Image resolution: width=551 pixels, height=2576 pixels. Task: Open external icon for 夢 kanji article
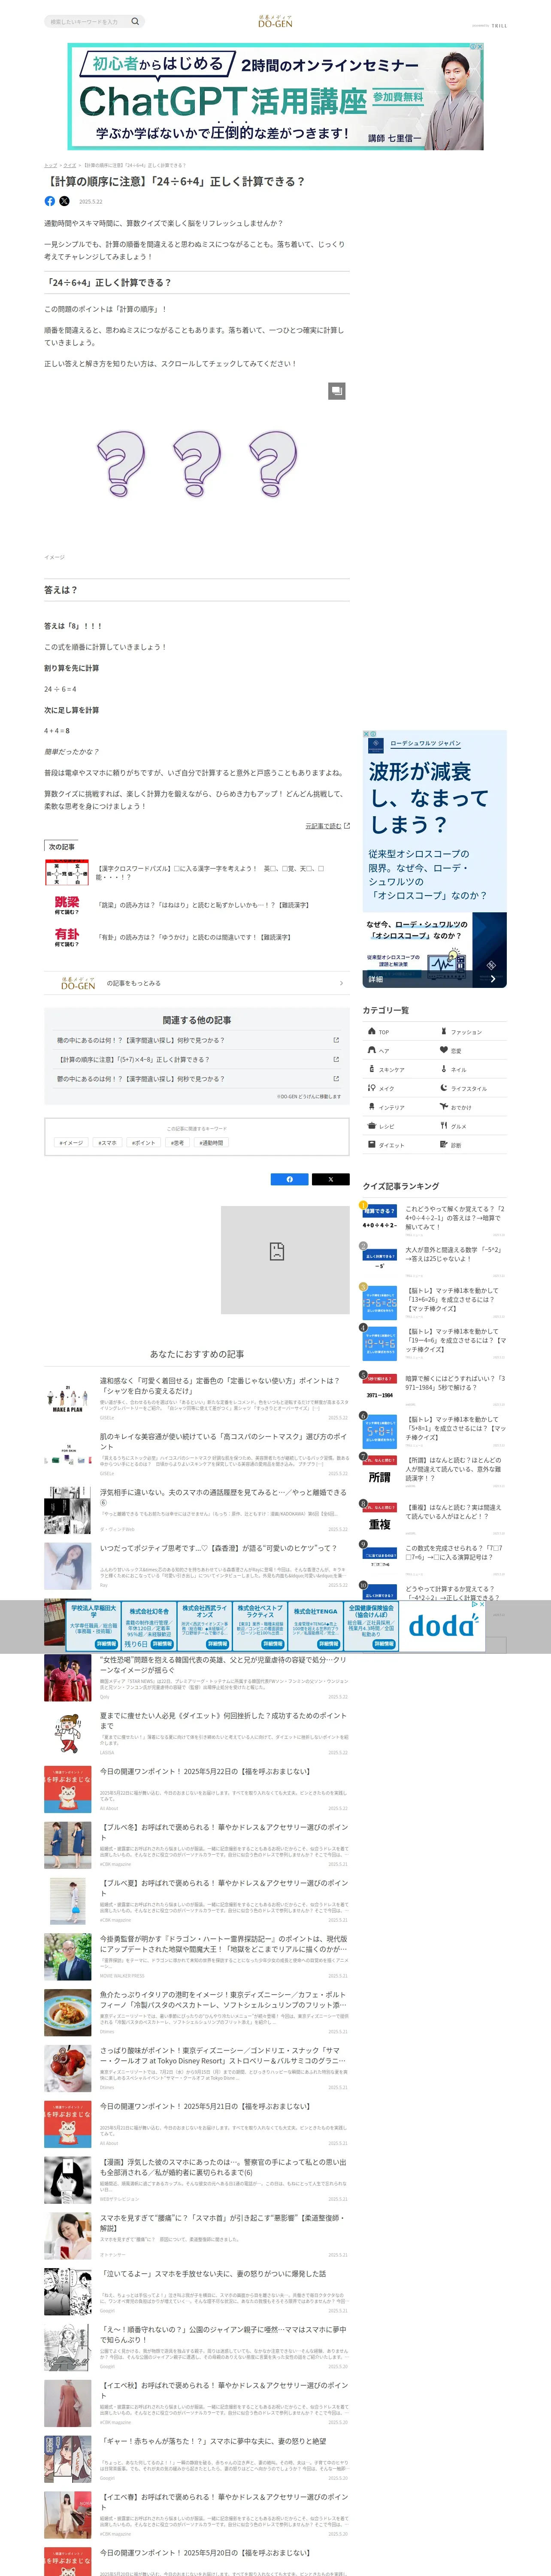click(x=336, y=1079)
